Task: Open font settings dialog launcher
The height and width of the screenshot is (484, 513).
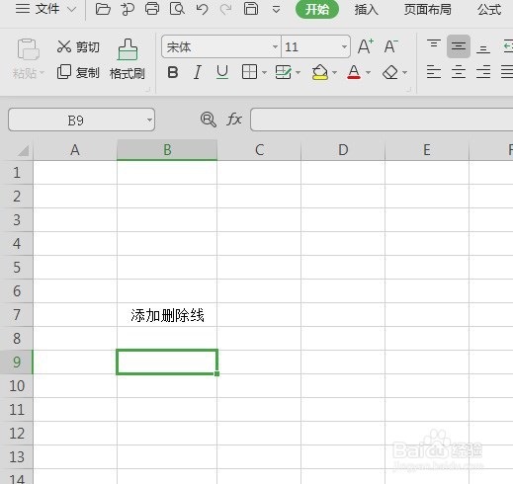Action: pyautogui.click(x=409, y=90)
